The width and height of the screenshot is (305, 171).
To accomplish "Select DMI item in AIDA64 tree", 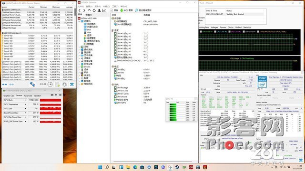I will point(89,29).
